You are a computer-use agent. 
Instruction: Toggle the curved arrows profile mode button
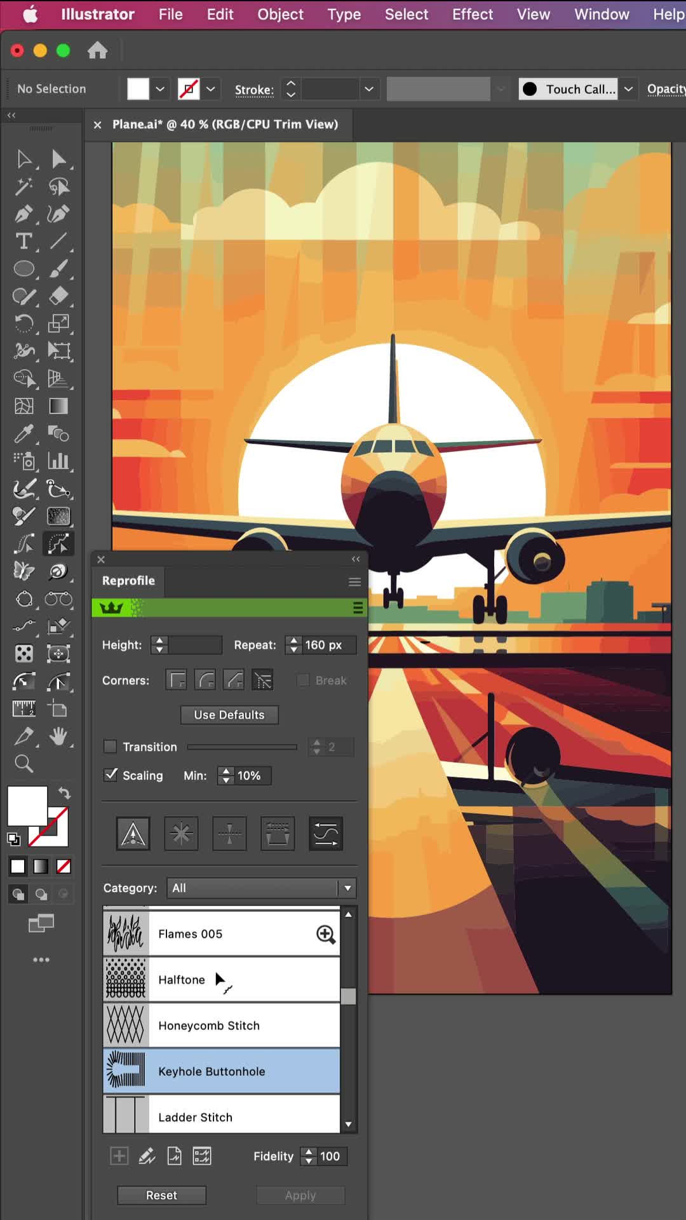326,834
